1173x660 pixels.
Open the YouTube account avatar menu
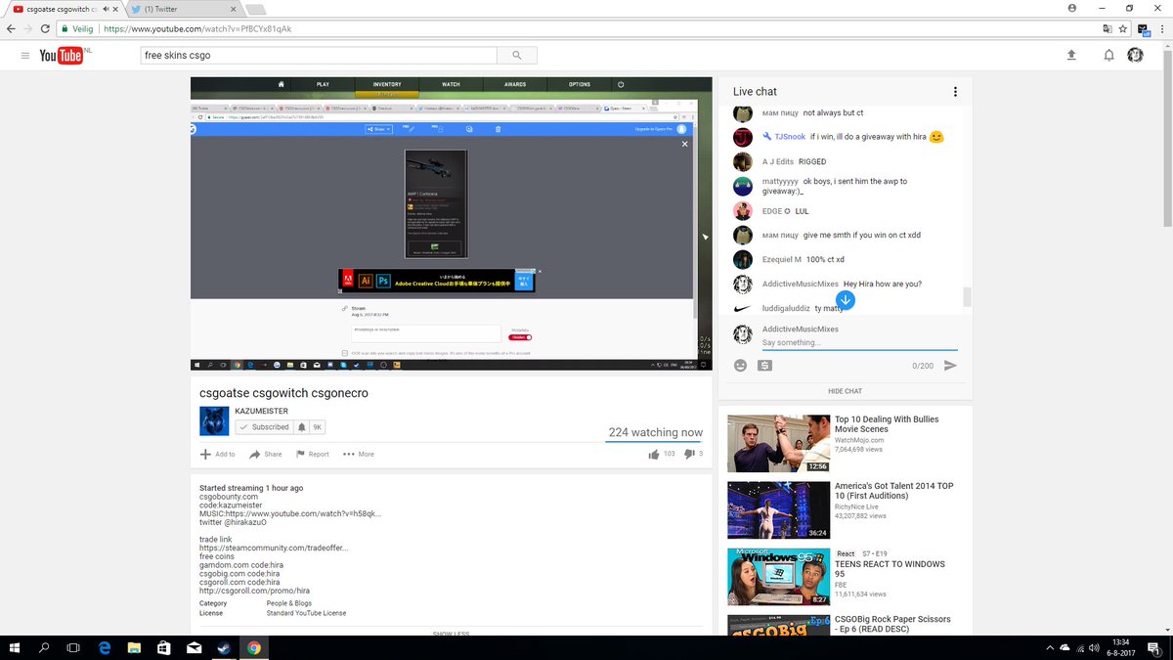pyautogui.click(x=1135, y=56)
